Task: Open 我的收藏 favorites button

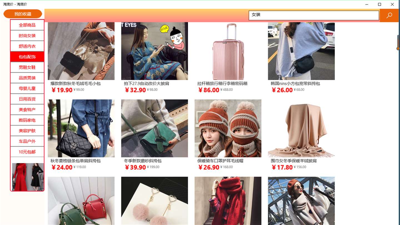Action: pos(23,14)
